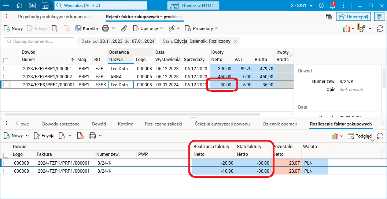
Task: Click the Szukaj dokumentu search field
Action: tap(39, 41)
